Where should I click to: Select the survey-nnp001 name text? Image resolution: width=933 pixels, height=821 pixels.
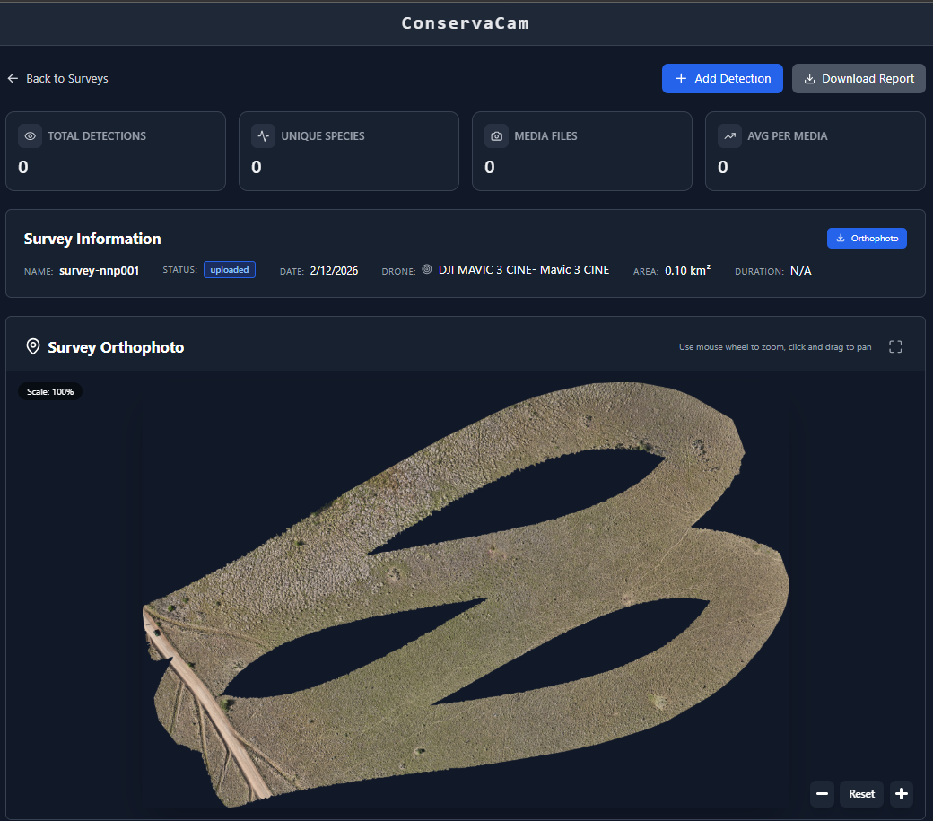[x=99, y=271]
